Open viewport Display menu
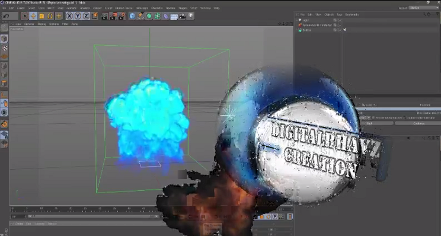441x236 pixels. coord(41,24)
